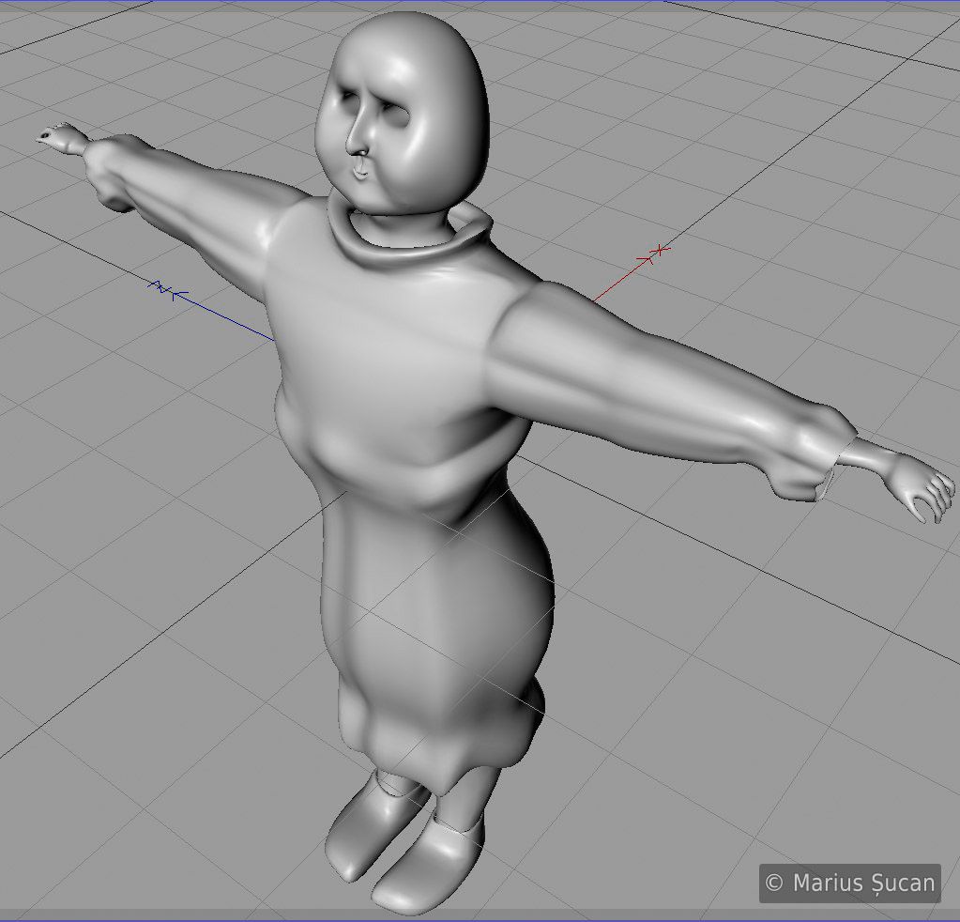Image resolution: width=960 pixels, height=922 pixels.
Task: Click the red X axis line
Action: point(619,280)
